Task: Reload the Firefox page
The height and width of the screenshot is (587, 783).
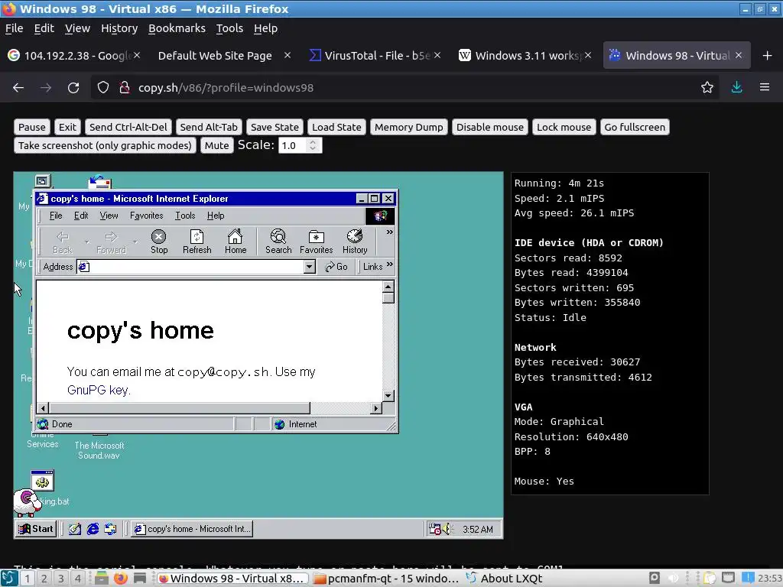Action: coord(73,87)
